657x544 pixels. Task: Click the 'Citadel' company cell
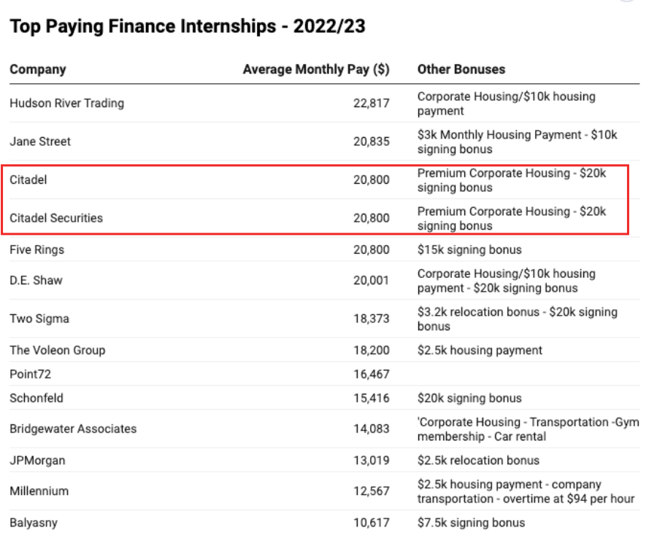coord(28,179)
